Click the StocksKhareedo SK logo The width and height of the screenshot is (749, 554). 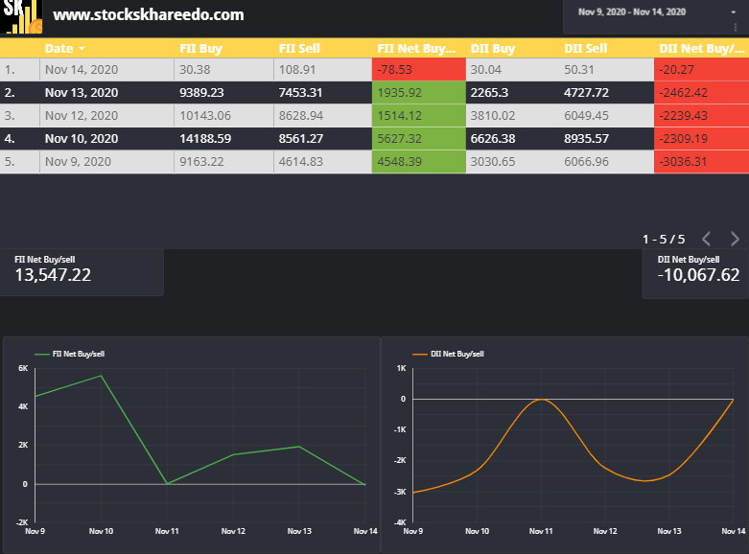(x=21, y=16)
